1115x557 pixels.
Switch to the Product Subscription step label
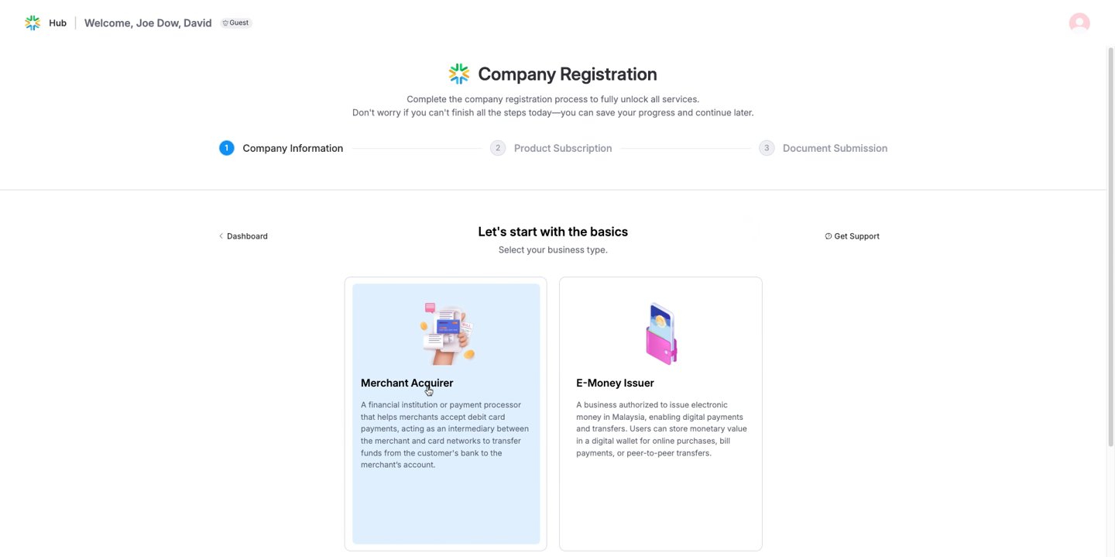click(563, 148)
